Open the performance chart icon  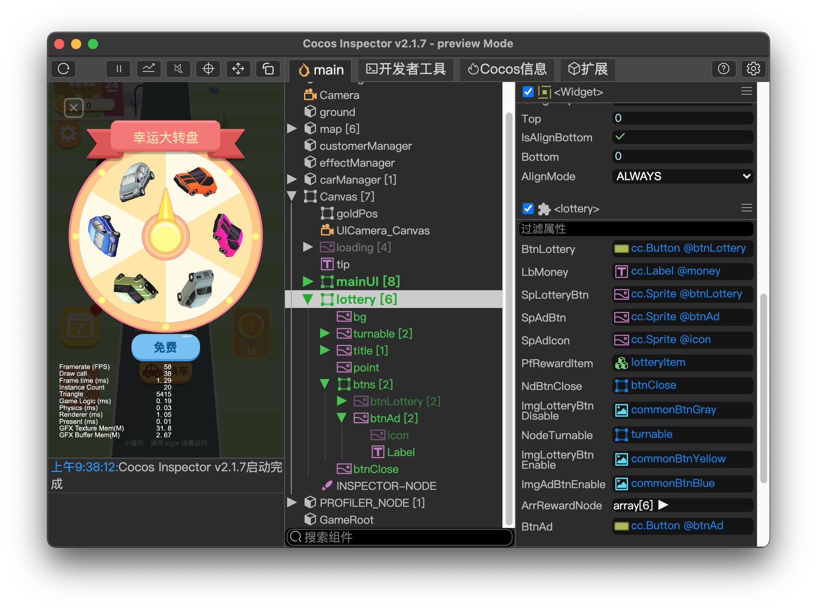click(148, 69)
